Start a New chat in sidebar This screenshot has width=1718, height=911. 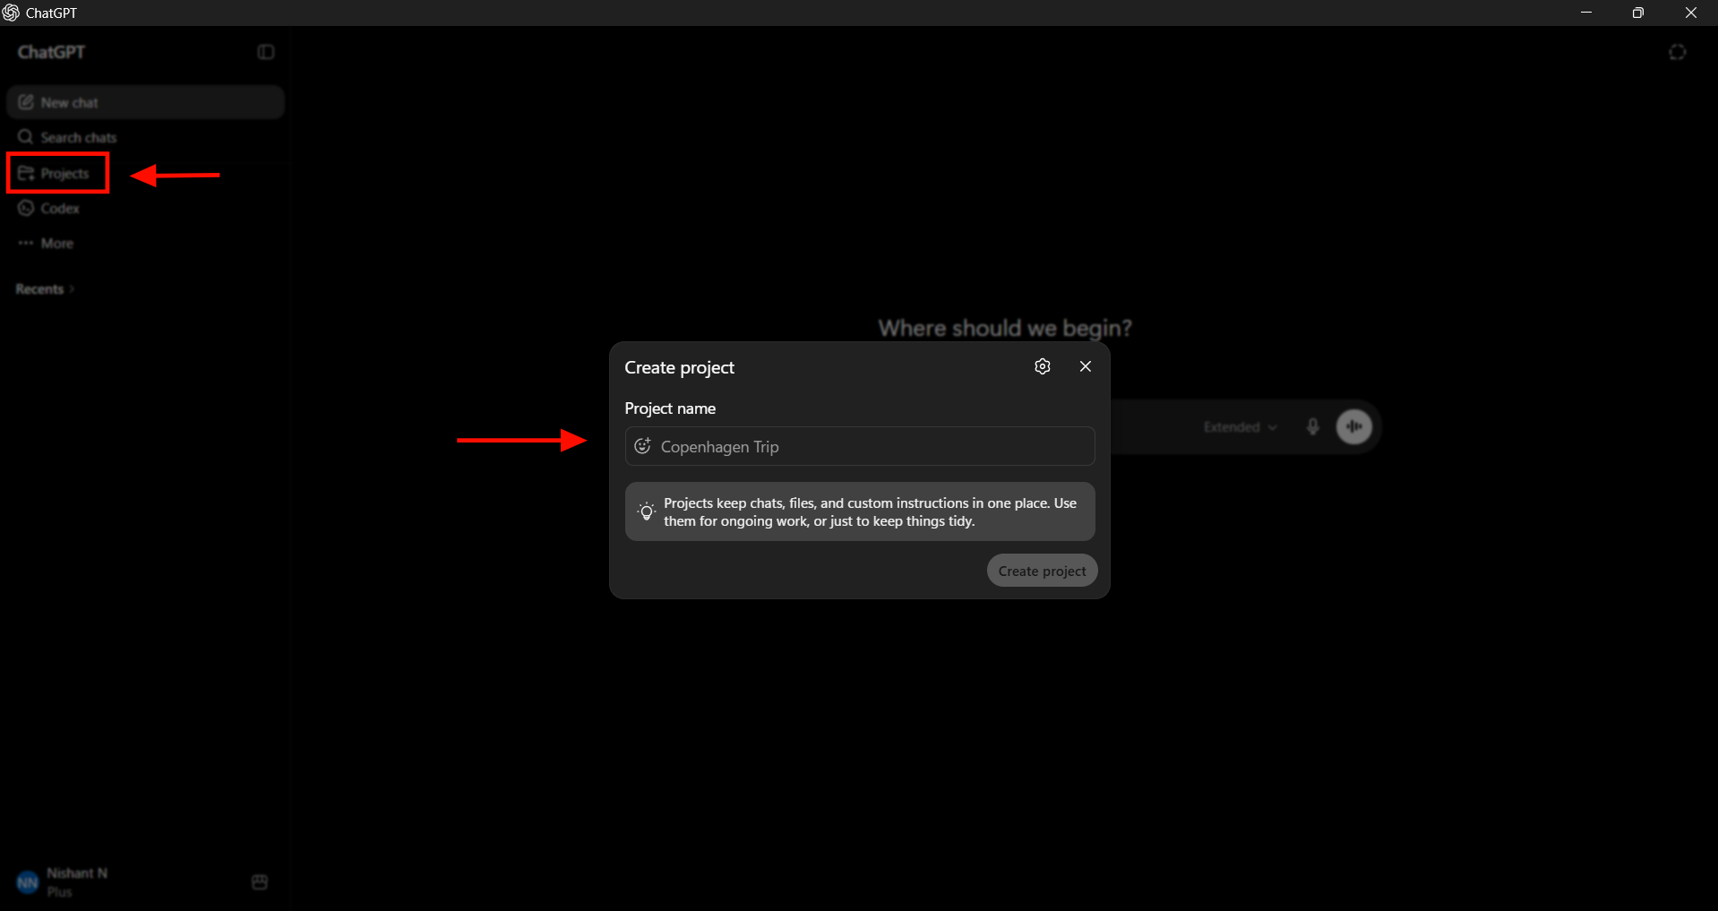coord(145,102)
